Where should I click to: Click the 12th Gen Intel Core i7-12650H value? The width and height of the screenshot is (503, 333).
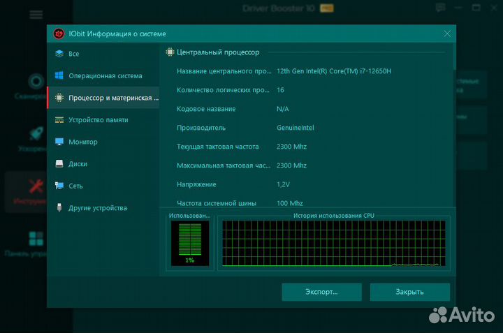pyautogui.click(x=334, y=71)
